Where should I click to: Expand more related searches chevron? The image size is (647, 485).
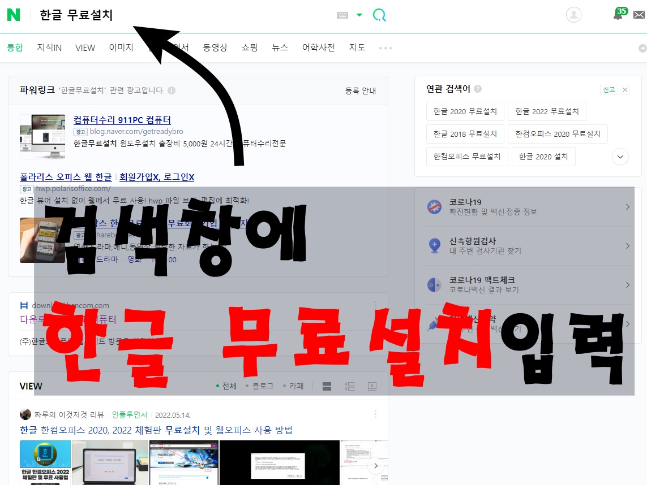(x=620, y=157)
